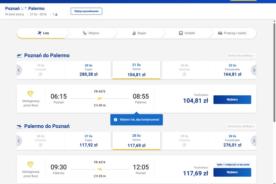This screenshot has height=184, width=276.
Task: Click the route arrows icon between Poznań and Palermo
Action: click(24, 8)
